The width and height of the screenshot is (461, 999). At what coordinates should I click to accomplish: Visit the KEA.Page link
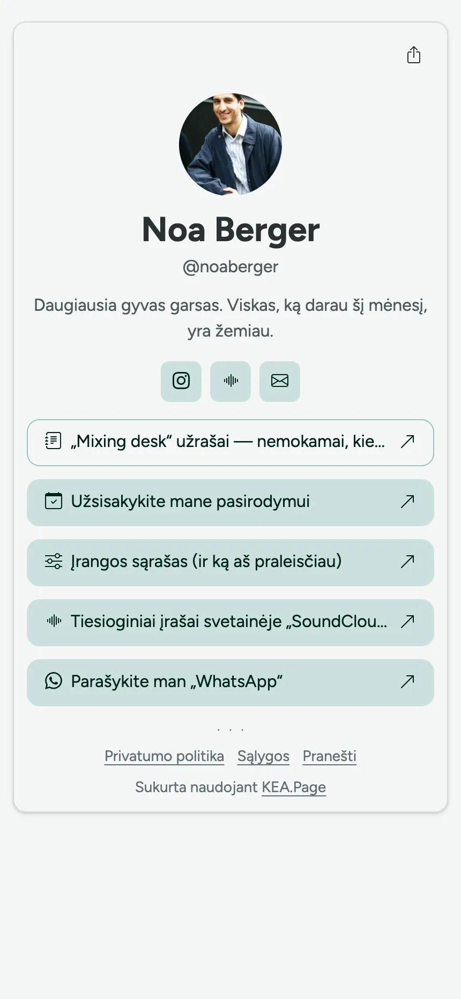[294, 787]
